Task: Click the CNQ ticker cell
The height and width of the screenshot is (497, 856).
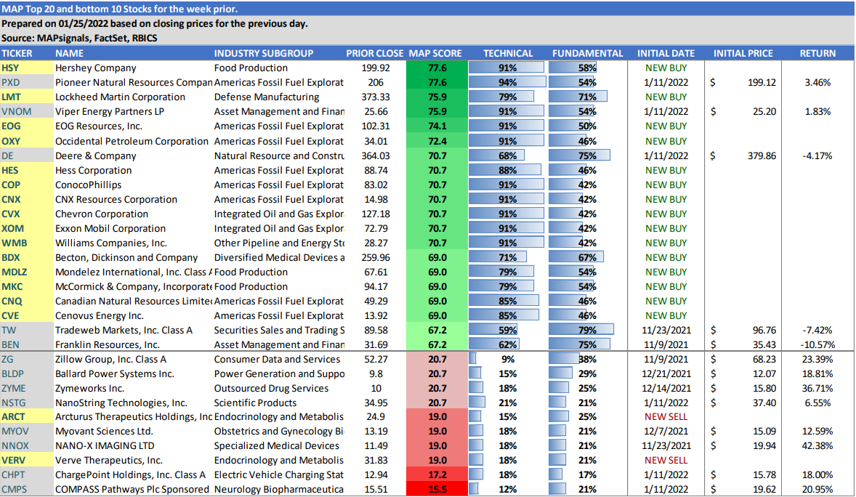Action: [x=27, y=302]
